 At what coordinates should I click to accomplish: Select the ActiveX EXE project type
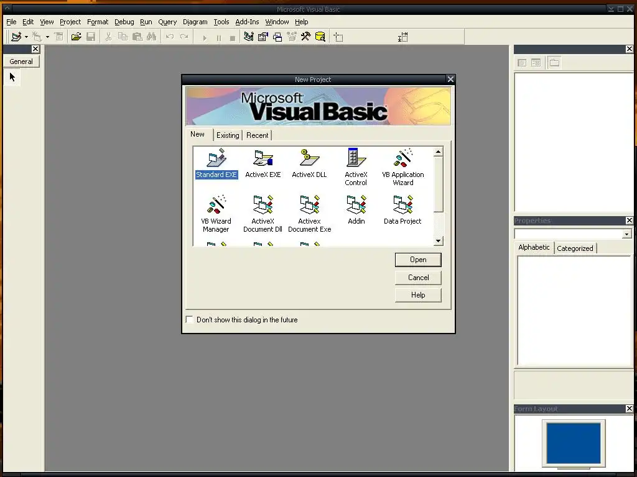point(263,163)
